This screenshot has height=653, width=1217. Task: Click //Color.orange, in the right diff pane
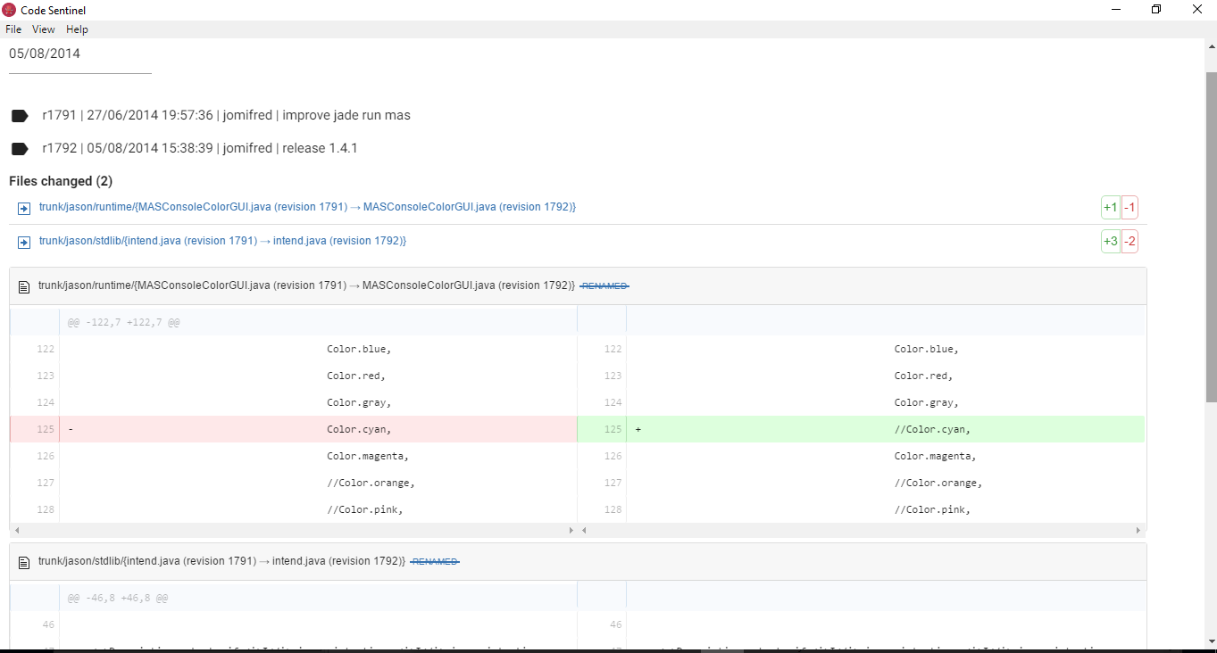[938, 483]
